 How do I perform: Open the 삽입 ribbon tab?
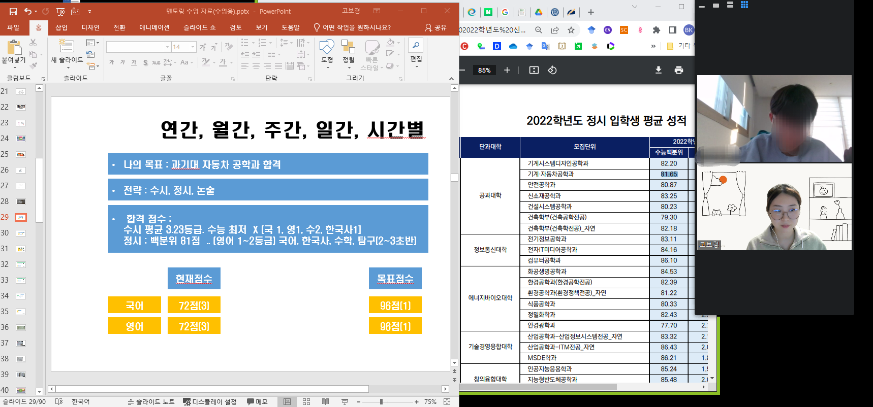[61, 27]
